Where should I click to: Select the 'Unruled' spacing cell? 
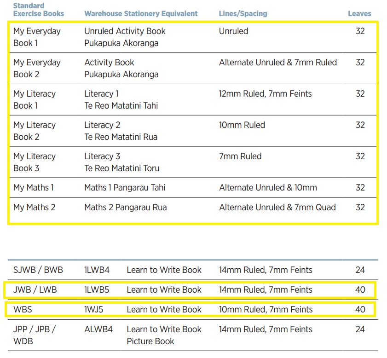(233, 31)
